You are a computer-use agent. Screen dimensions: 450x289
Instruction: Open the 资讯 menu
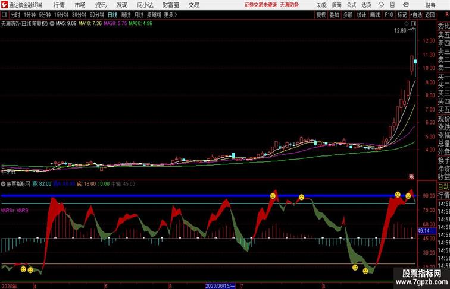(101, 5)
